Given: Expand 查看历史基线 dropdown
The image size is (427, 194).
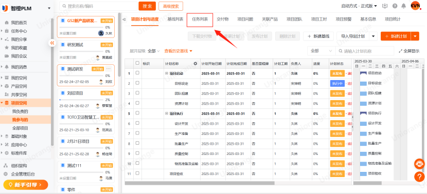Looking at the screenshot, I should coord(179,51).
